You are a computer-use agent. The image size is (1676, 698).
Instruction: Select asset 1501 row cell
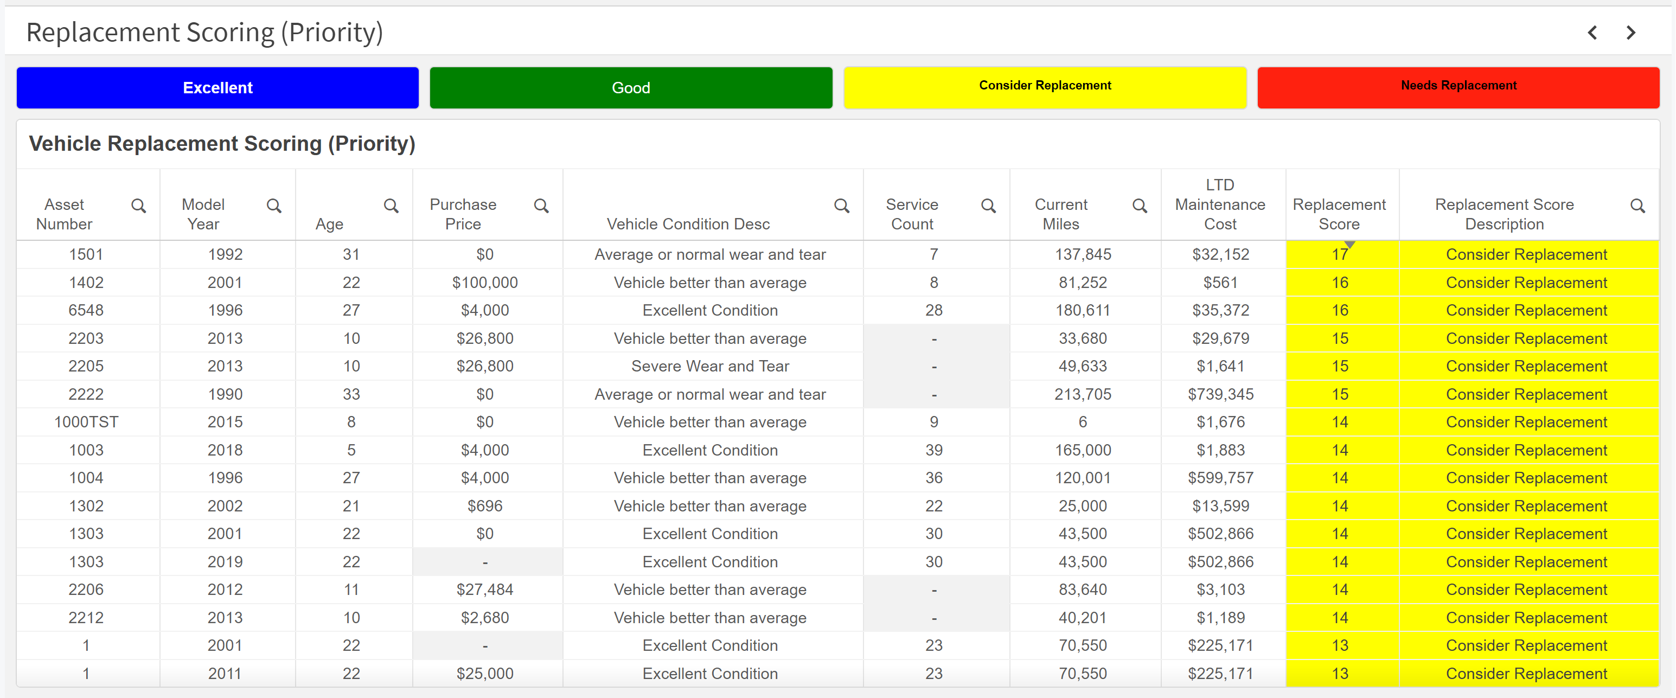coord(86,254)
